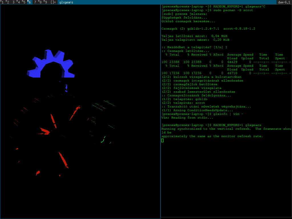Click the red gear fragments

pos(63,160)
